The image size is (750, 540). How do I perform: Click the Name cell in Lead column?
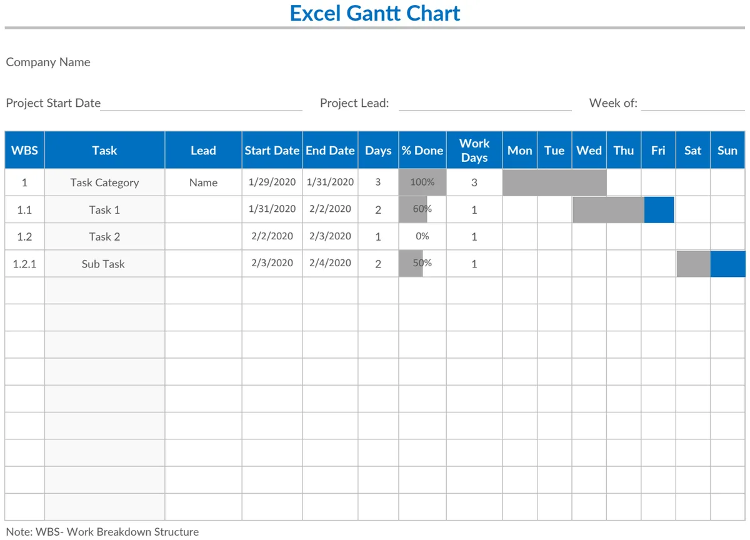[x=203, y=182]
